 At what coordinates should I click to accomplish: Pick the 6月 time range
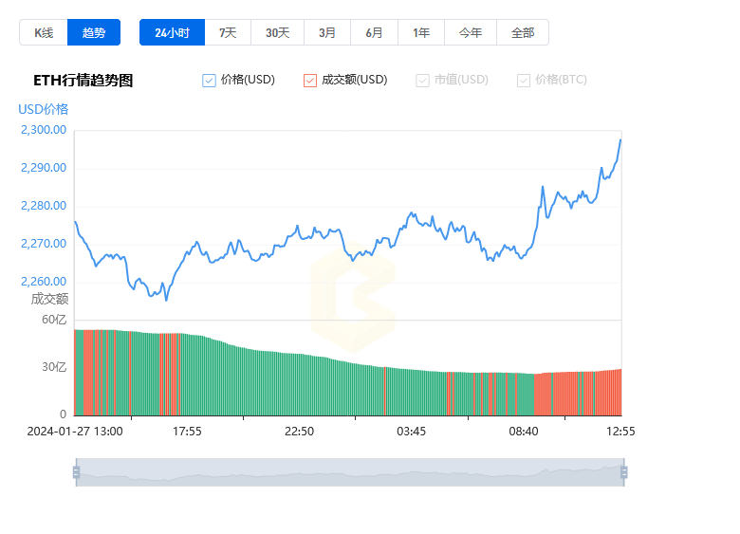click(375, 32)
